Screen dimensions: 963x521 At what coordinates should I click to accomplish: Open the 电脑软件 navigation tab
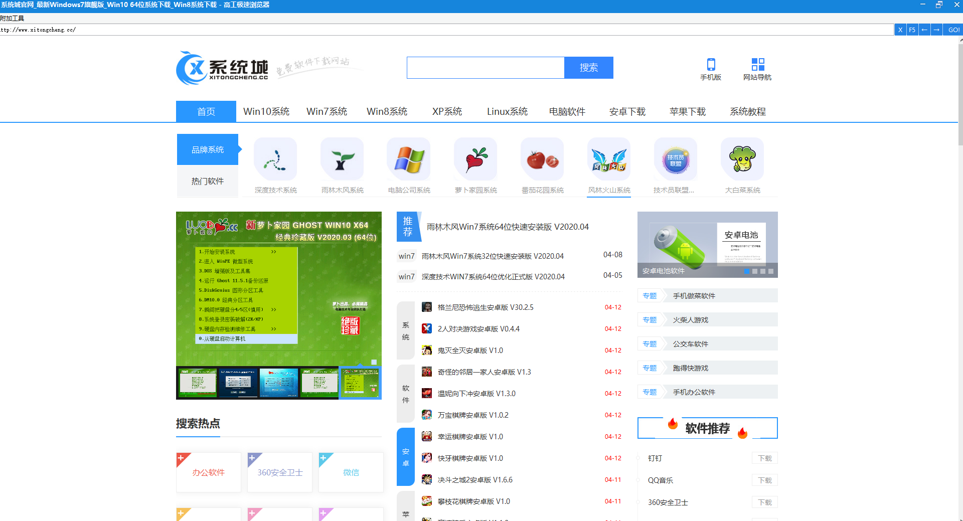(x=567, y=111)
